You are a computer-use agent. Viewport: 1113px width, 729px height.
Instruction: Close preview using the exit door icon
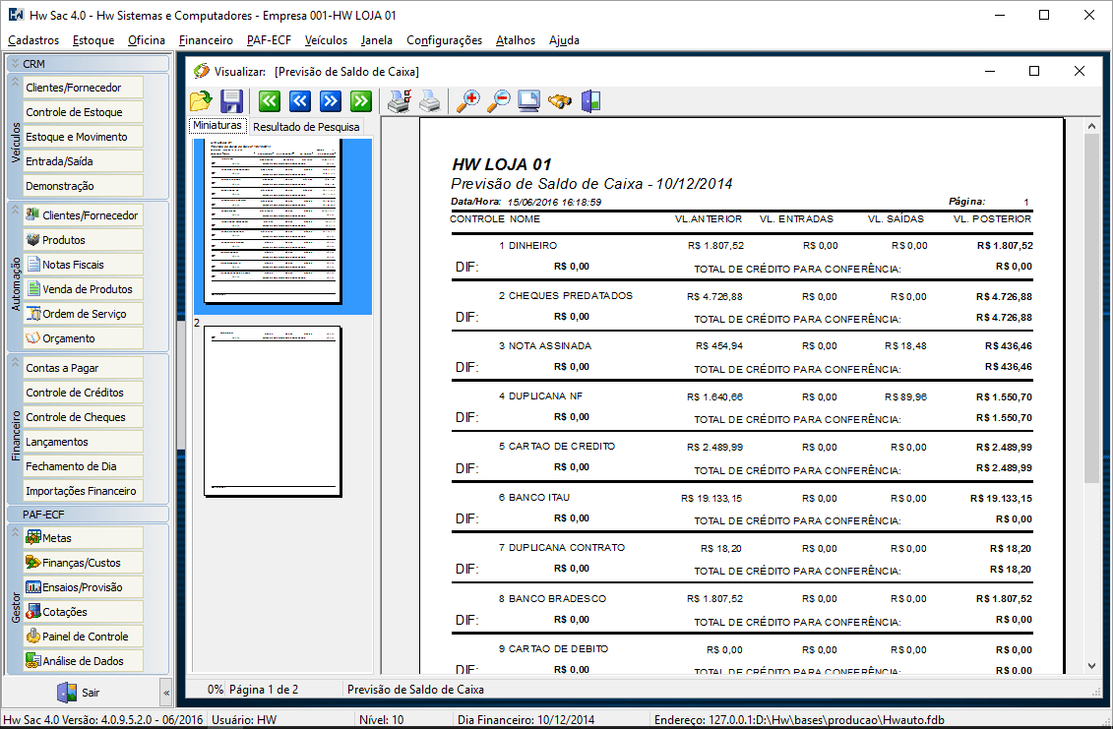590,101
